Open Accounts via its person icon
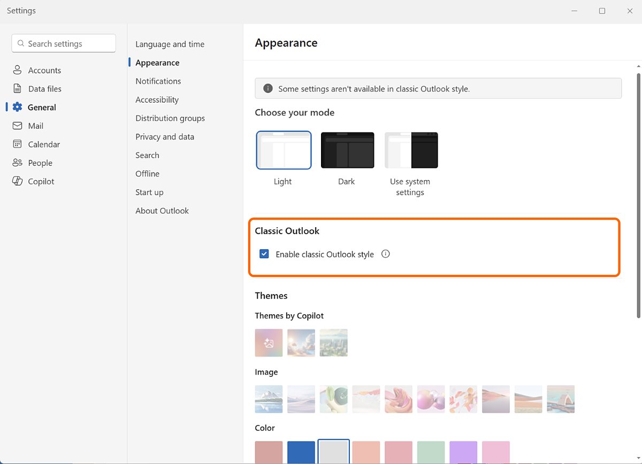Screen dimensions: 642x464 pyautogui.click(x=18, y=70)
